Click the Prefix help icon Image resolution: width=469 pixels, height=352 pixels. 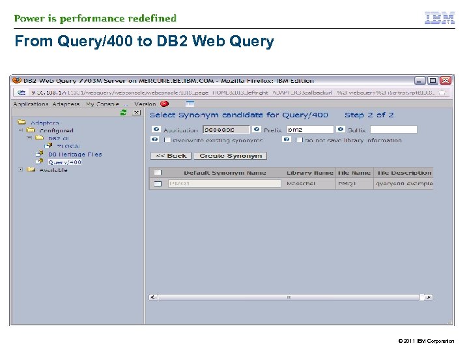(257, 129)
